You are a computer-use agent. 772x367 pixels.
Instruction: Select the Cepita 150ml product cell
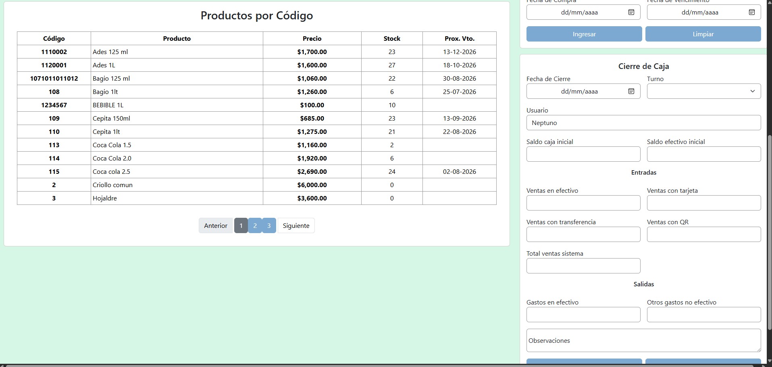pos(177,118)
